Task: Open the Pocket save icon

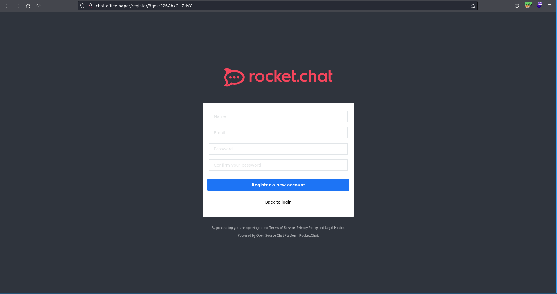Action: point(517,6)
